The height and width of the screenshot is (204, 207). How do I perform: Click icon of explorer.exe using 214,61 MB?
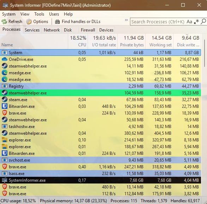(x=5, y=140)
